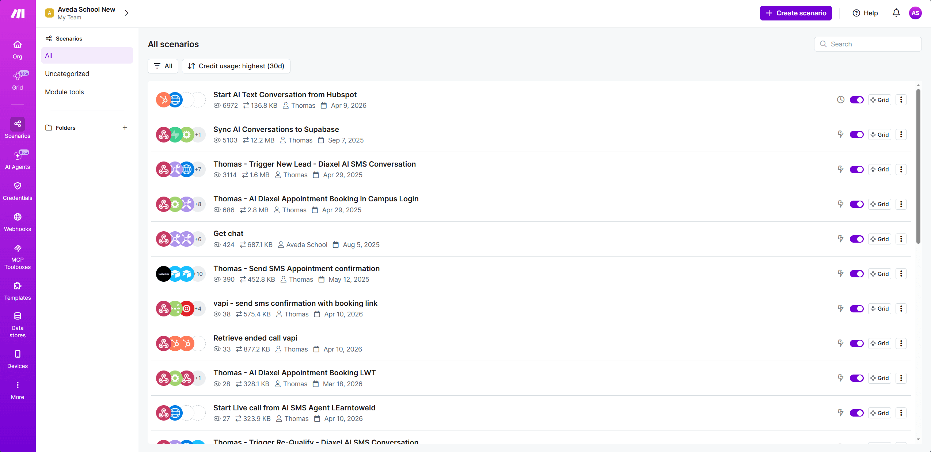The image size is (931, 452).
Task: Select Uncategorized in scenarios list
Action: (x=67, y=74)
